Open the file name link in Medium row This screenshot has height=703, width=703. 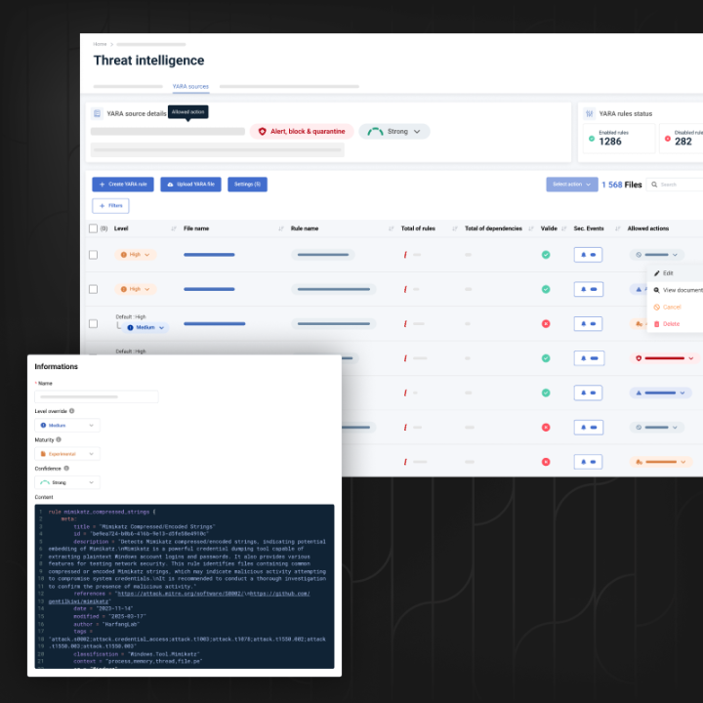(214, 324)
